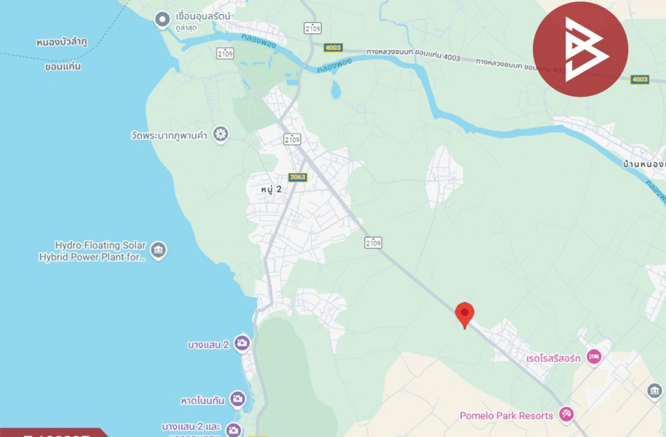This screenshot has height=437, width=666.
Task: Click the หมู่ 2 village label
Action: 272,189
